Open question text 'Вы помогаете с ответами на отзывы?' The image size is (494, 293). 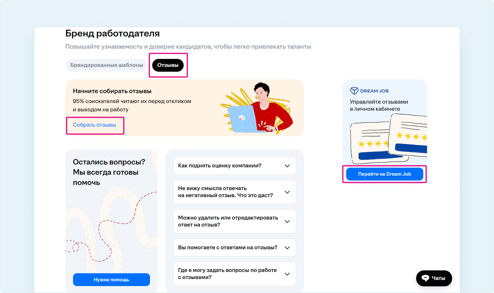[x=227, y=248]
